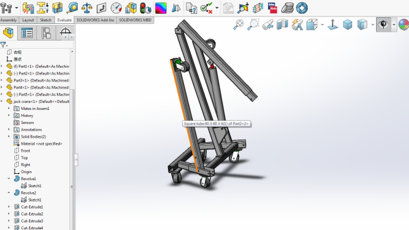Go back to Previous View
Screen dimensions: 409x230
[x=268, y=25]
